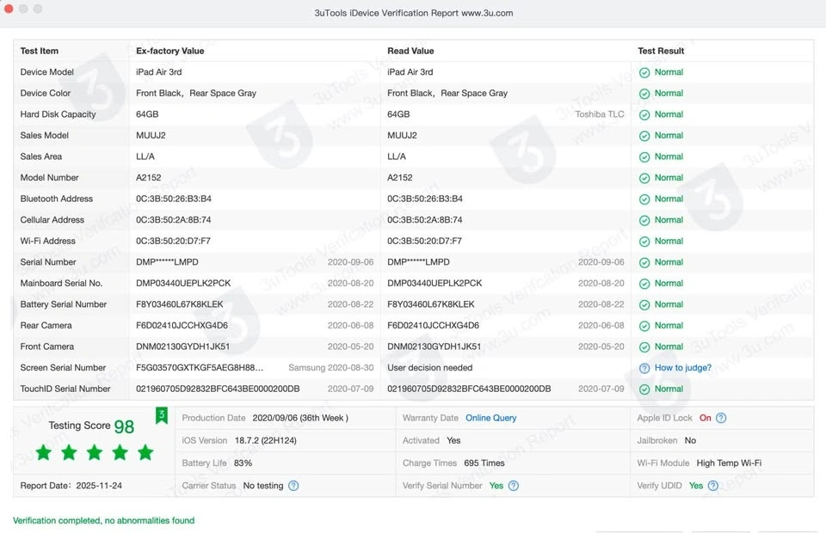Click the 'Test Item' column header
The image size is (826, 533).
(x=40, y=51)
